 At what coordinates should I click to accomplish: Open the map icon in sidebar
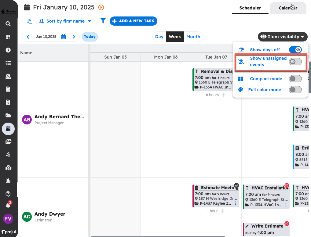pos(8,167)
